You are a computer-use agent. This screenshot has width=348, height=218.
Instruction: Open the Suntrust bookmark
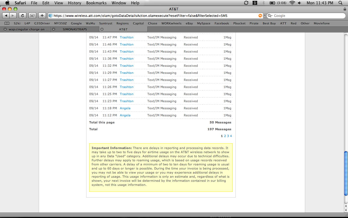click(x=106, y=23)
